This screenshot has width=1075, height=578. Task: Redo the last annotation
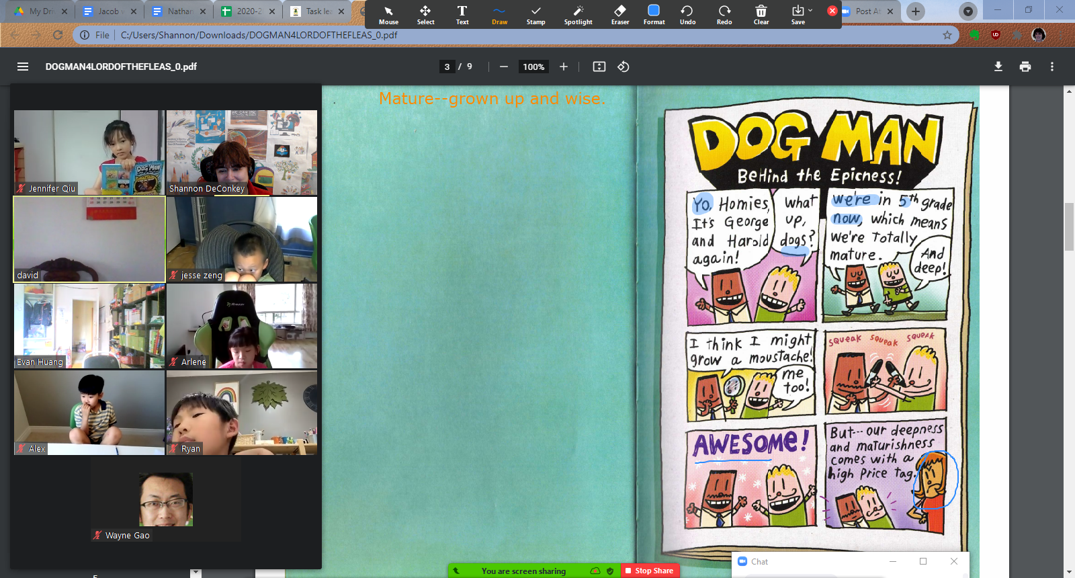tap(724, 14)
